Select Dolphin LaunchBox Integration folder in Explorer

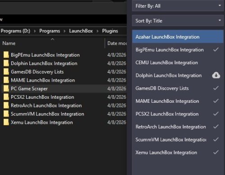click(x=44, y=63)
